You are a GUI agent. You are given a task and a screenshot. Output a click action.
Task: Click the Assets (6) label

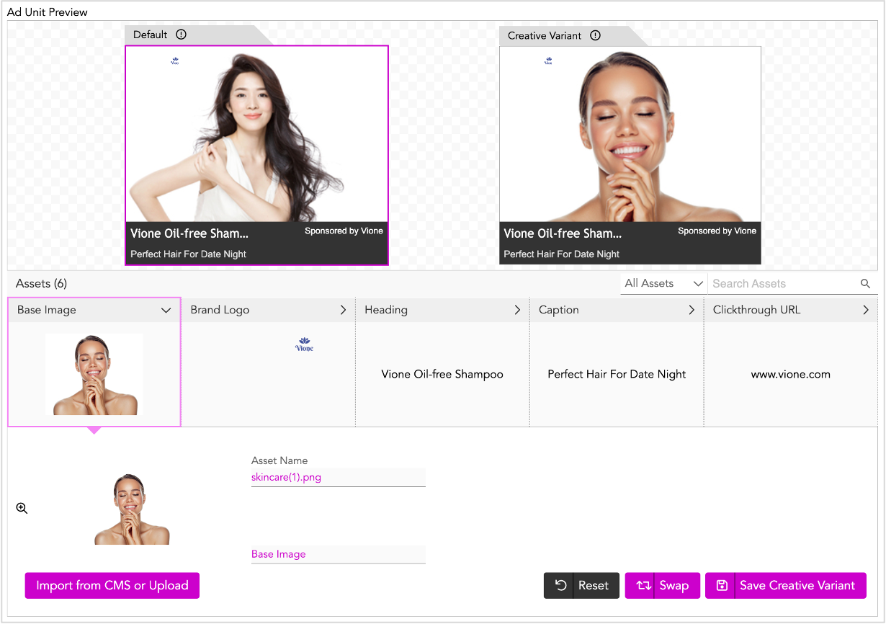[42, 284]
